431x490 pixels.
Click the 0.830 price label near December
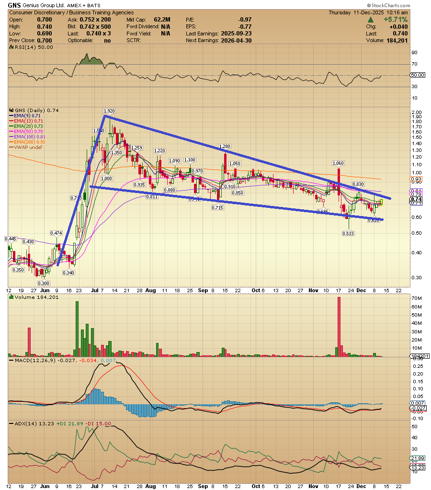click(358, 184)
